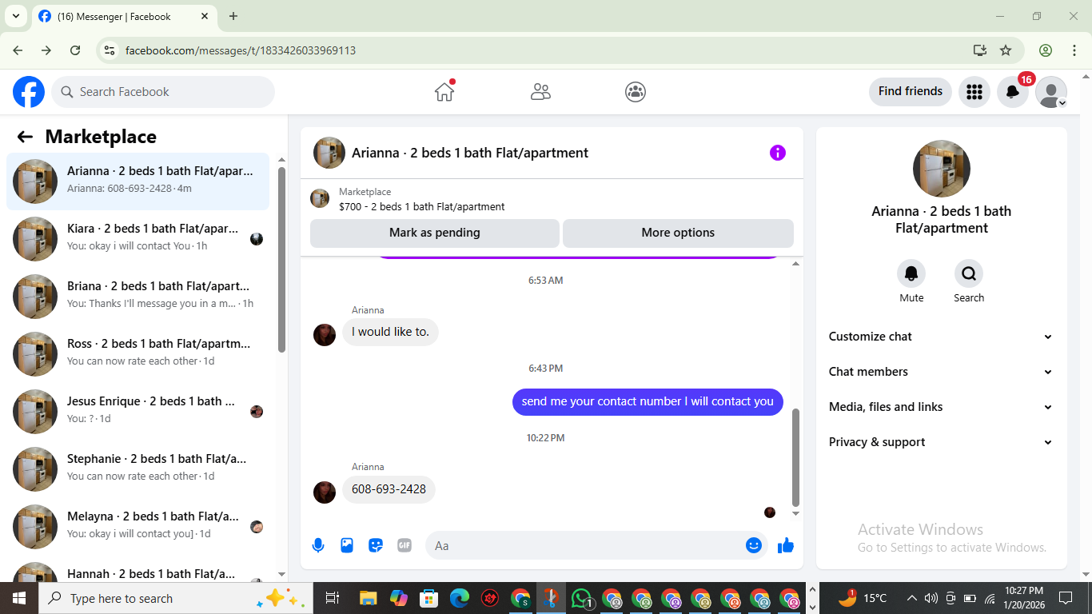Open the sticker picker icon
1092x614 pixels.
(x=376, y=545)
